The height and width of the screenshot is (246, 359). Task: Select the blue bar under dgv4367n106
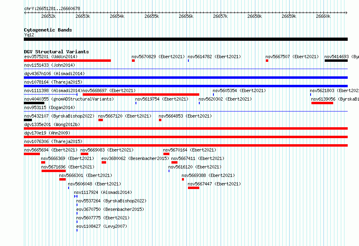186,78
